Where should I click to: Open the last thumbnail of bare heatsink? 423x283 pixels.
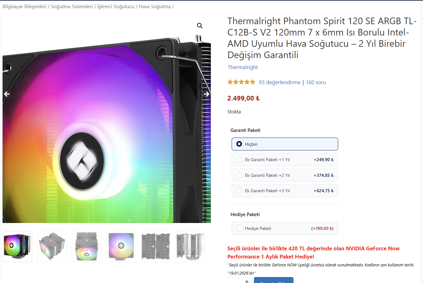pyautogui.click(x=190, y=247)
